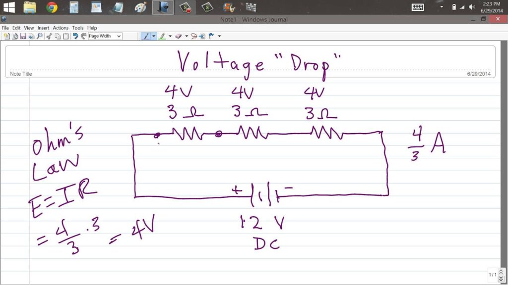The image size is (508, 285).
Task: Open the pen options dropdown arrow
Action: point(154,36)
